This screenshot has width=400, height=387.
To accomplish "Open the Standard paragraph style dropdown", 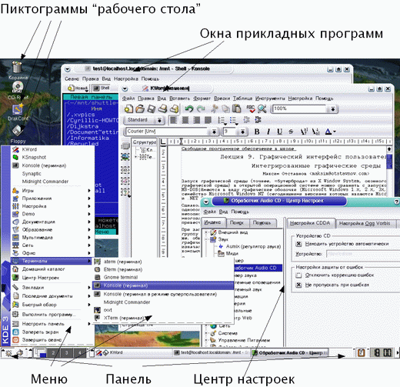I will tap(159, 120).
